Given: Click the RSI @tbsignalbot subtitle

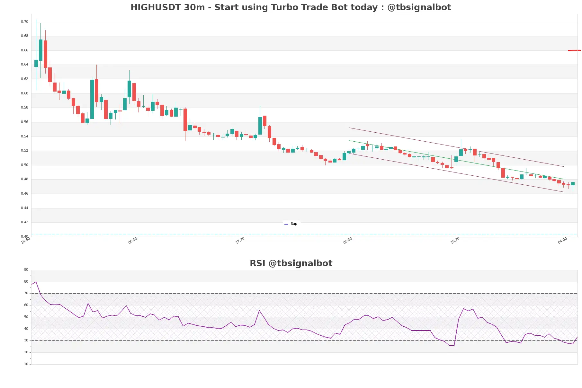Looking at the screenshot, I should point(291,263).
